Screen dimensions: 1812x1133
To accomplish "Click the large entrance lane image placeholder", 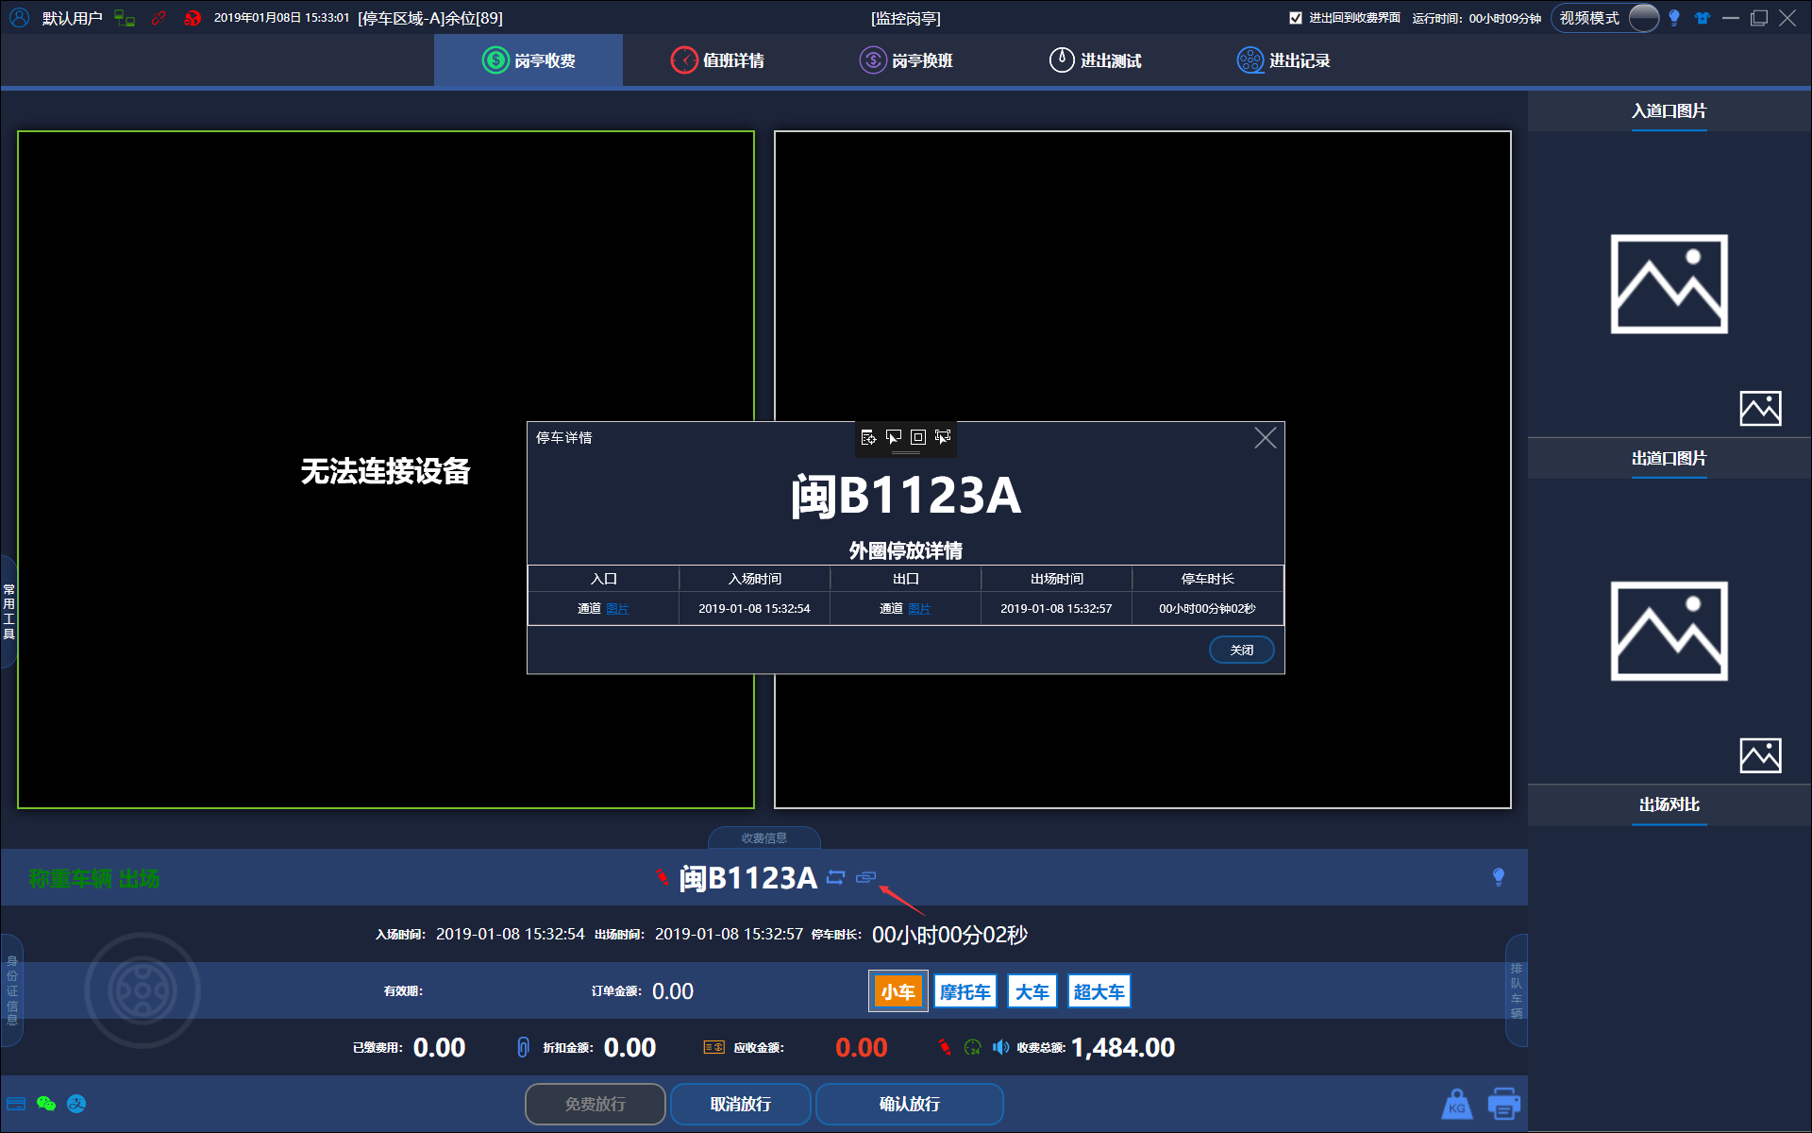I will pyautogui.click(x=1669, y=284).
